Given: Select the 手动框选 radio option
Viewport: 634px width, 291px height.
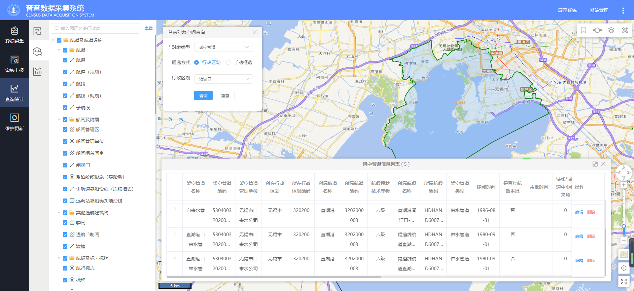Looking at the screenshot, I should [228, 62].
